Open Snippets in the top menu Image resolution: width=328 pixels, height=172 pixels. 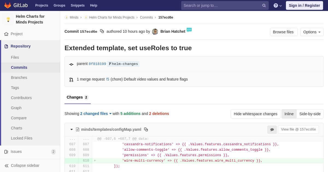(x=78, y=5)
